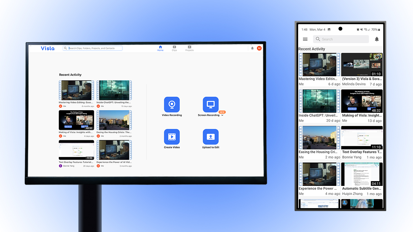Open the Home tab on the desktop app
The image size is (413, 232).
[160, 48]
